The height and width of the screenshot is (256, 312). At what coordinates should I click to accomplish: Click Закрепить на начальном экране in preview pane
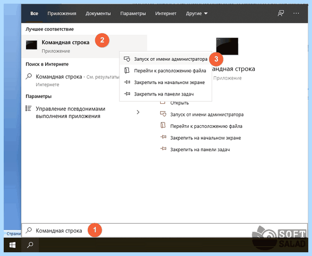pos(205,138)
